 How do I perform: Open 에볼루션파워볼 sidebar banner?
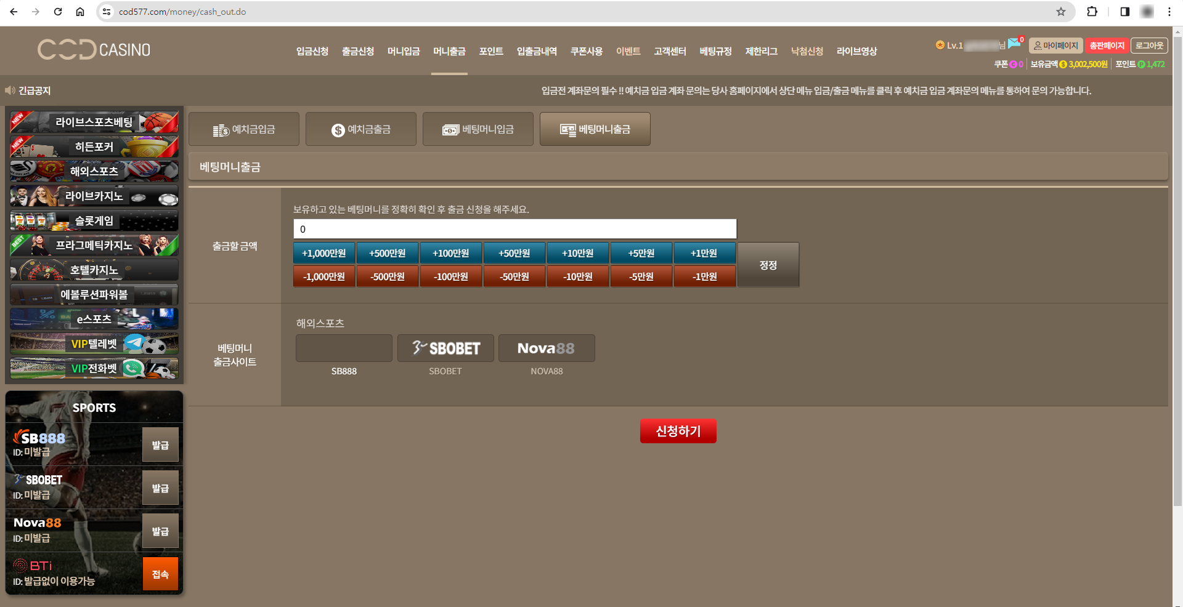point(94,294)
